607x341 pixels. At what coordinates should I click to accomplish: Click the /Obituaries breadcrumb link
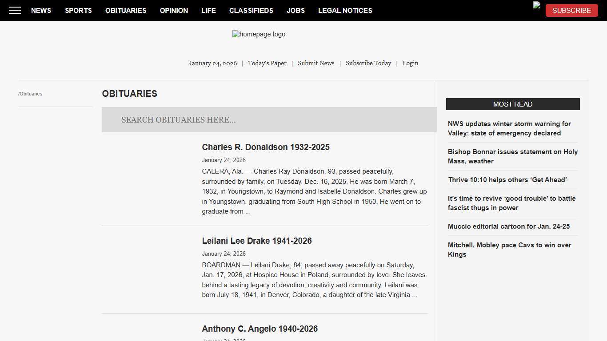[x=31, y=94]
